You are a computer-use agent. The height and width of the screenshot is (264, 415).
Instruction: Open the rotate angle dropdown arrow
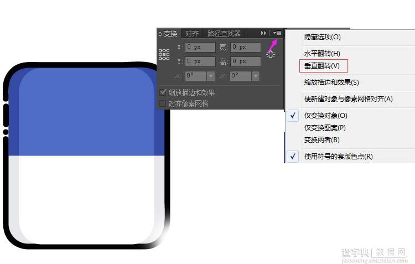pyautogui.click(x=211, y=76)
